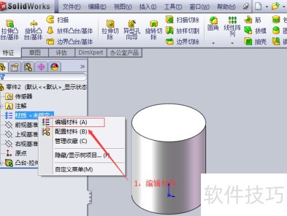This screenshot has width=287, height=216.
Task: Click the Open file folder icon
Action: (x=276, y=6)
